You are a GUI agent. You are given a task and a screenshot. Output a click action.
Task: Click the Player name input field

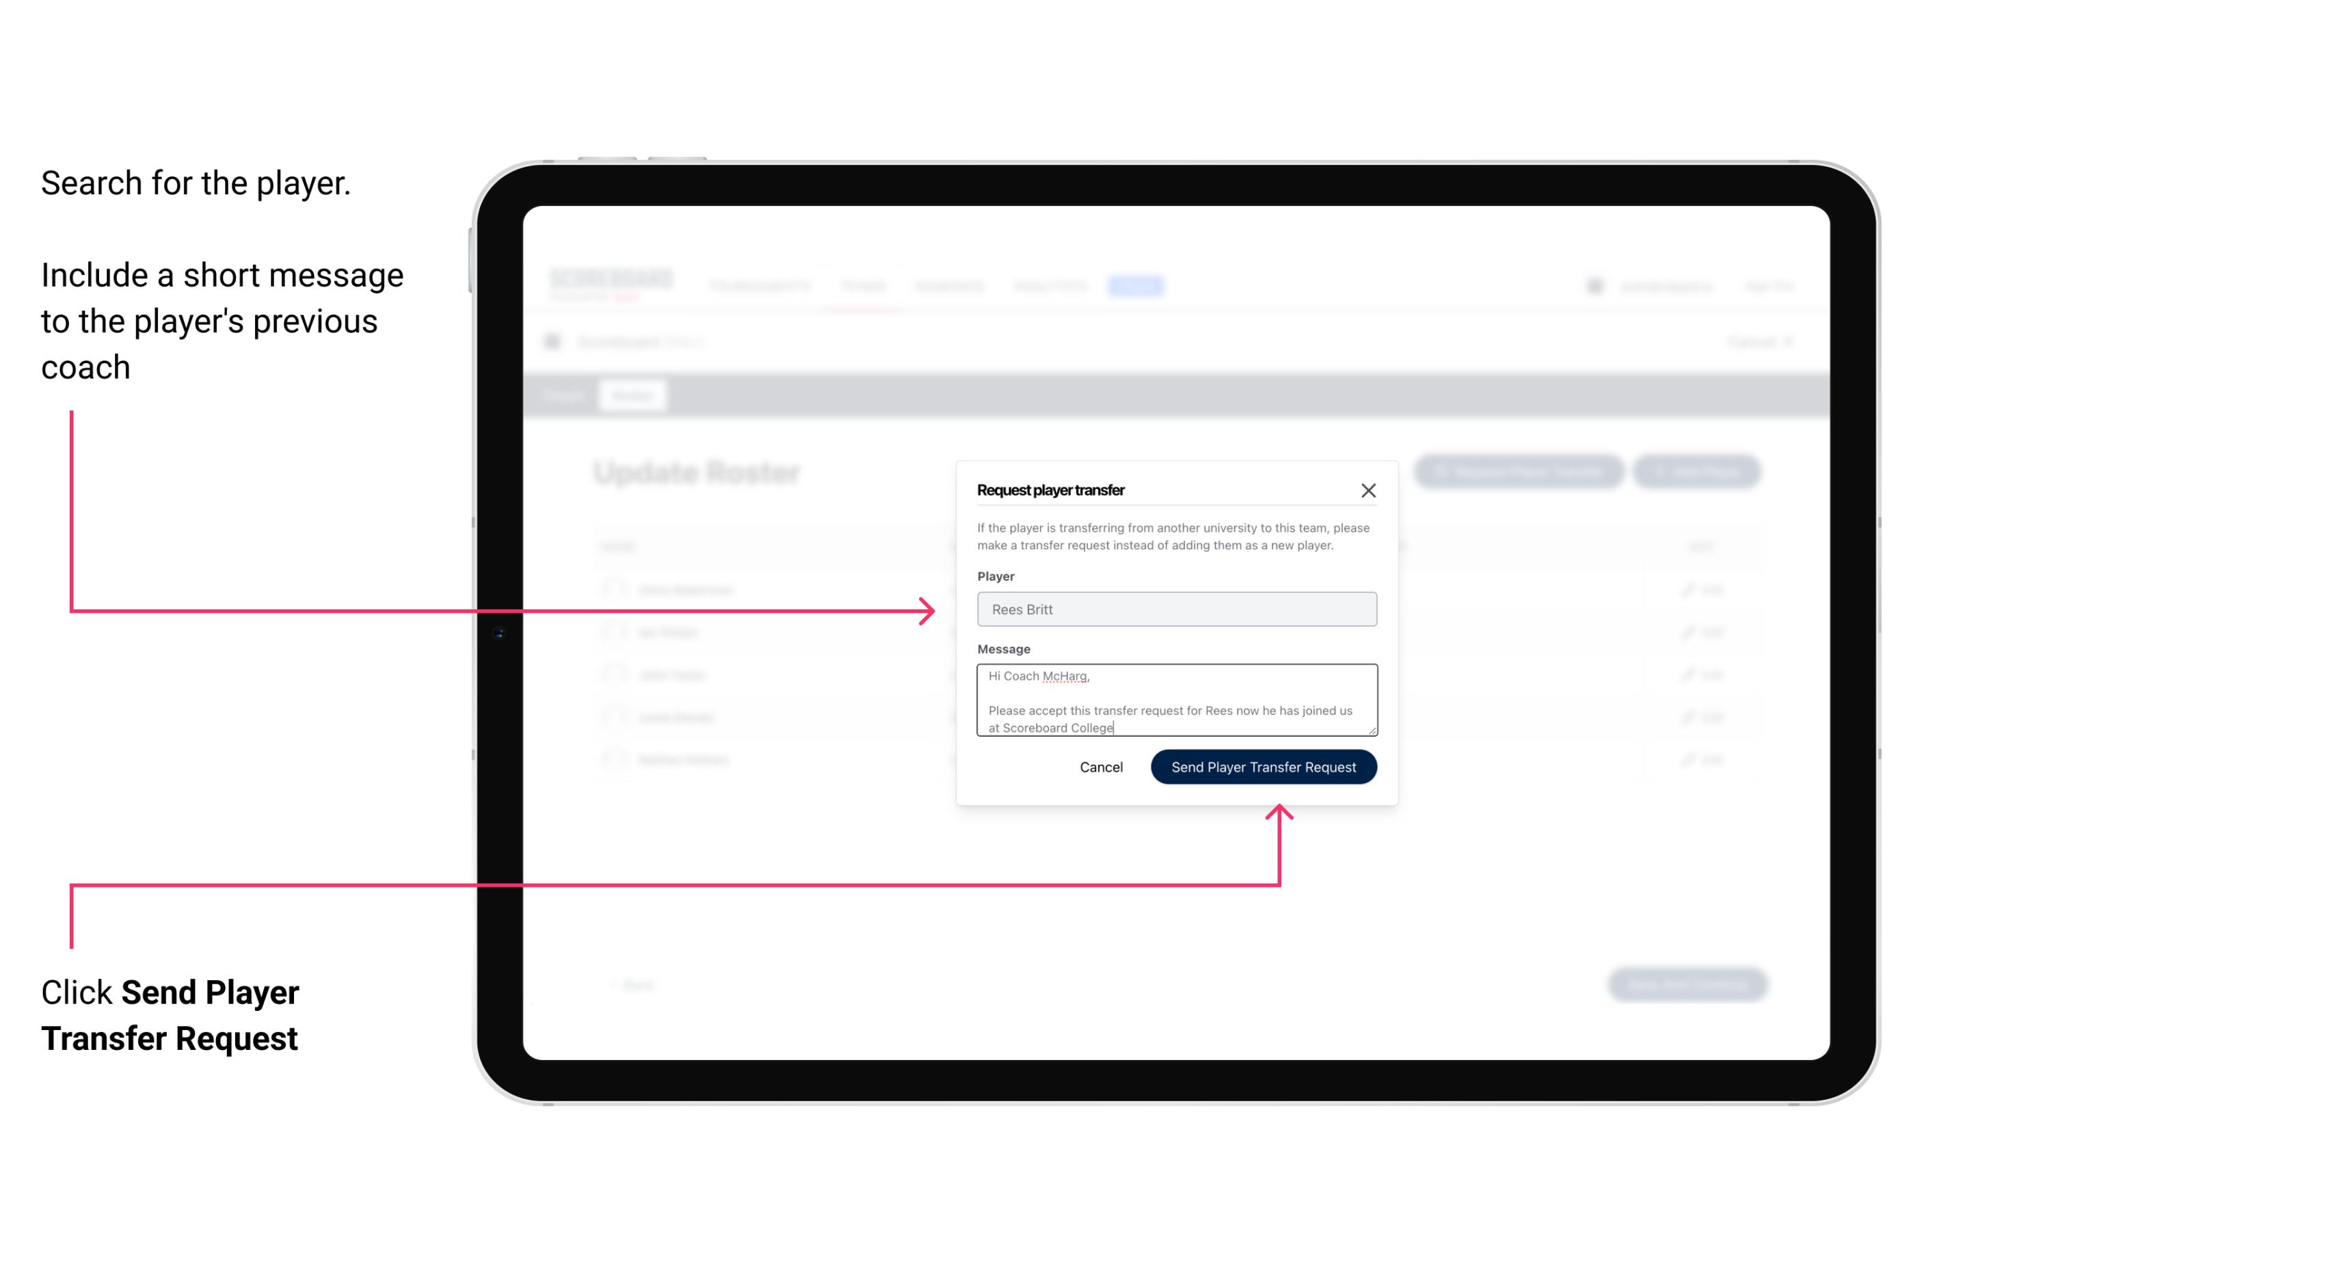tap(1174, 609)
